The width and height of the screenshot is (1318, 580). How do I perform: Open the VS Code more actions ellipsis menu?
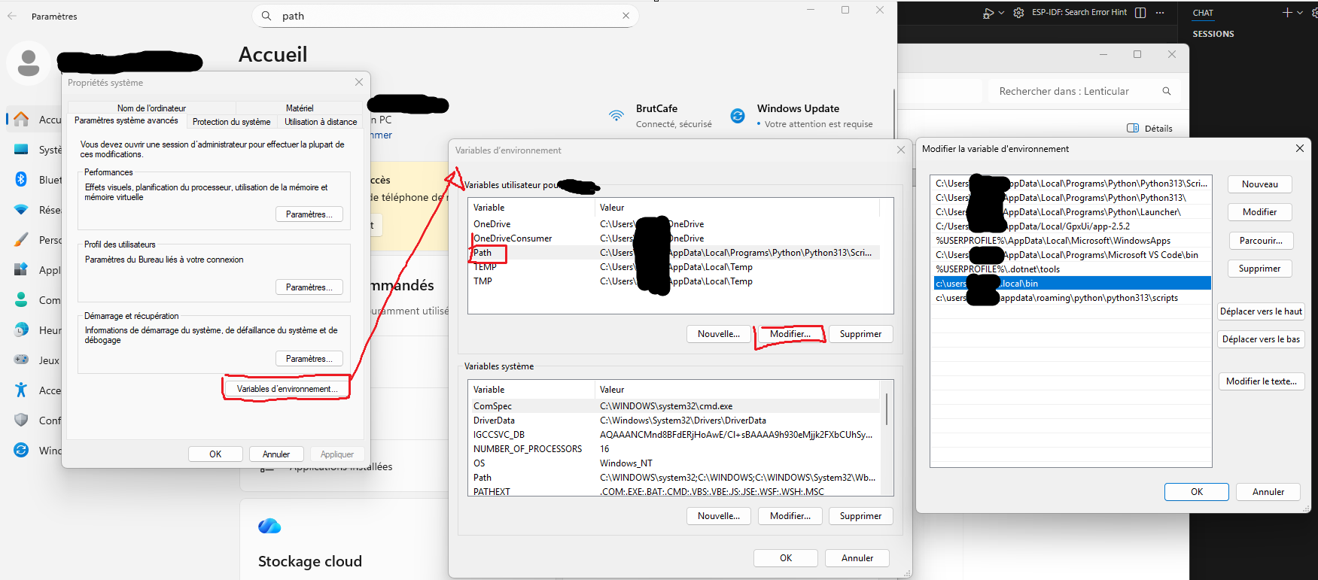coord(1160,13)
